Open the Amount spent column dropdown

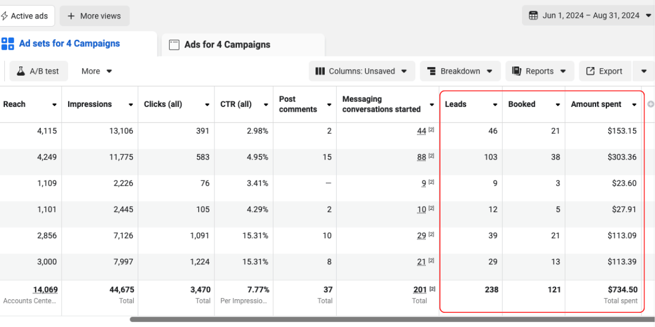click(634, 104)
